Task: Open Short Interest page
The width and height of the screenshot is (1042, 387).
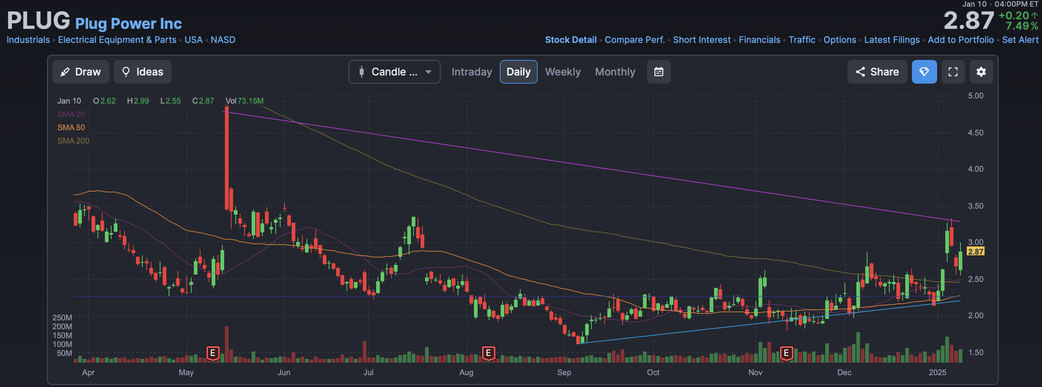Action: pyautogui.click(x=702, y=40)
